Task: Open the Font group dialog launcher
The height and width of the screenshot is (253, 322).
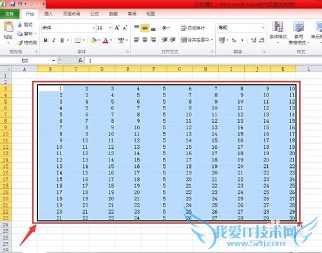Action: pos(127,52)
